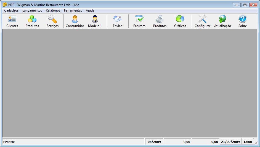The image size is (260, 147).
Task: Open the Clientes registry icon
Action: coord(12,19)
